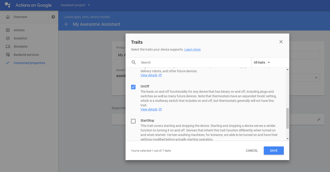Open the Overview home icon
Screen dimensions: 330x172
8,17
